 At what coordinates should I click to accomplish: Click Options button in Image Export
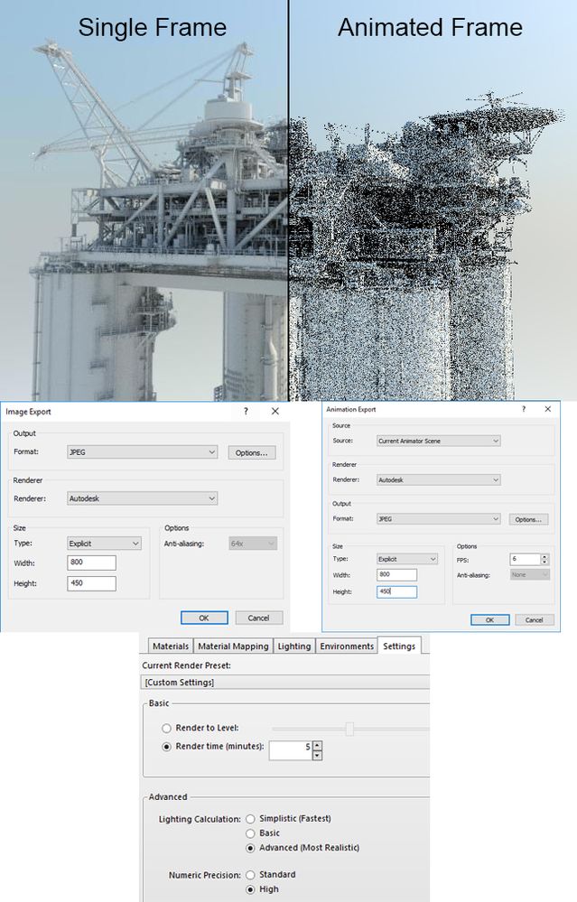click(251, 452)
